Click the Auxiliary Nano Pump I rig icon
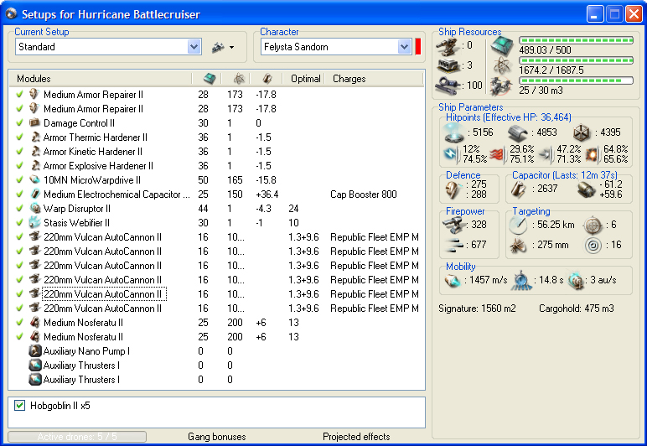The image size is (647, 446). pyautogui.click(x=34, y=351)
